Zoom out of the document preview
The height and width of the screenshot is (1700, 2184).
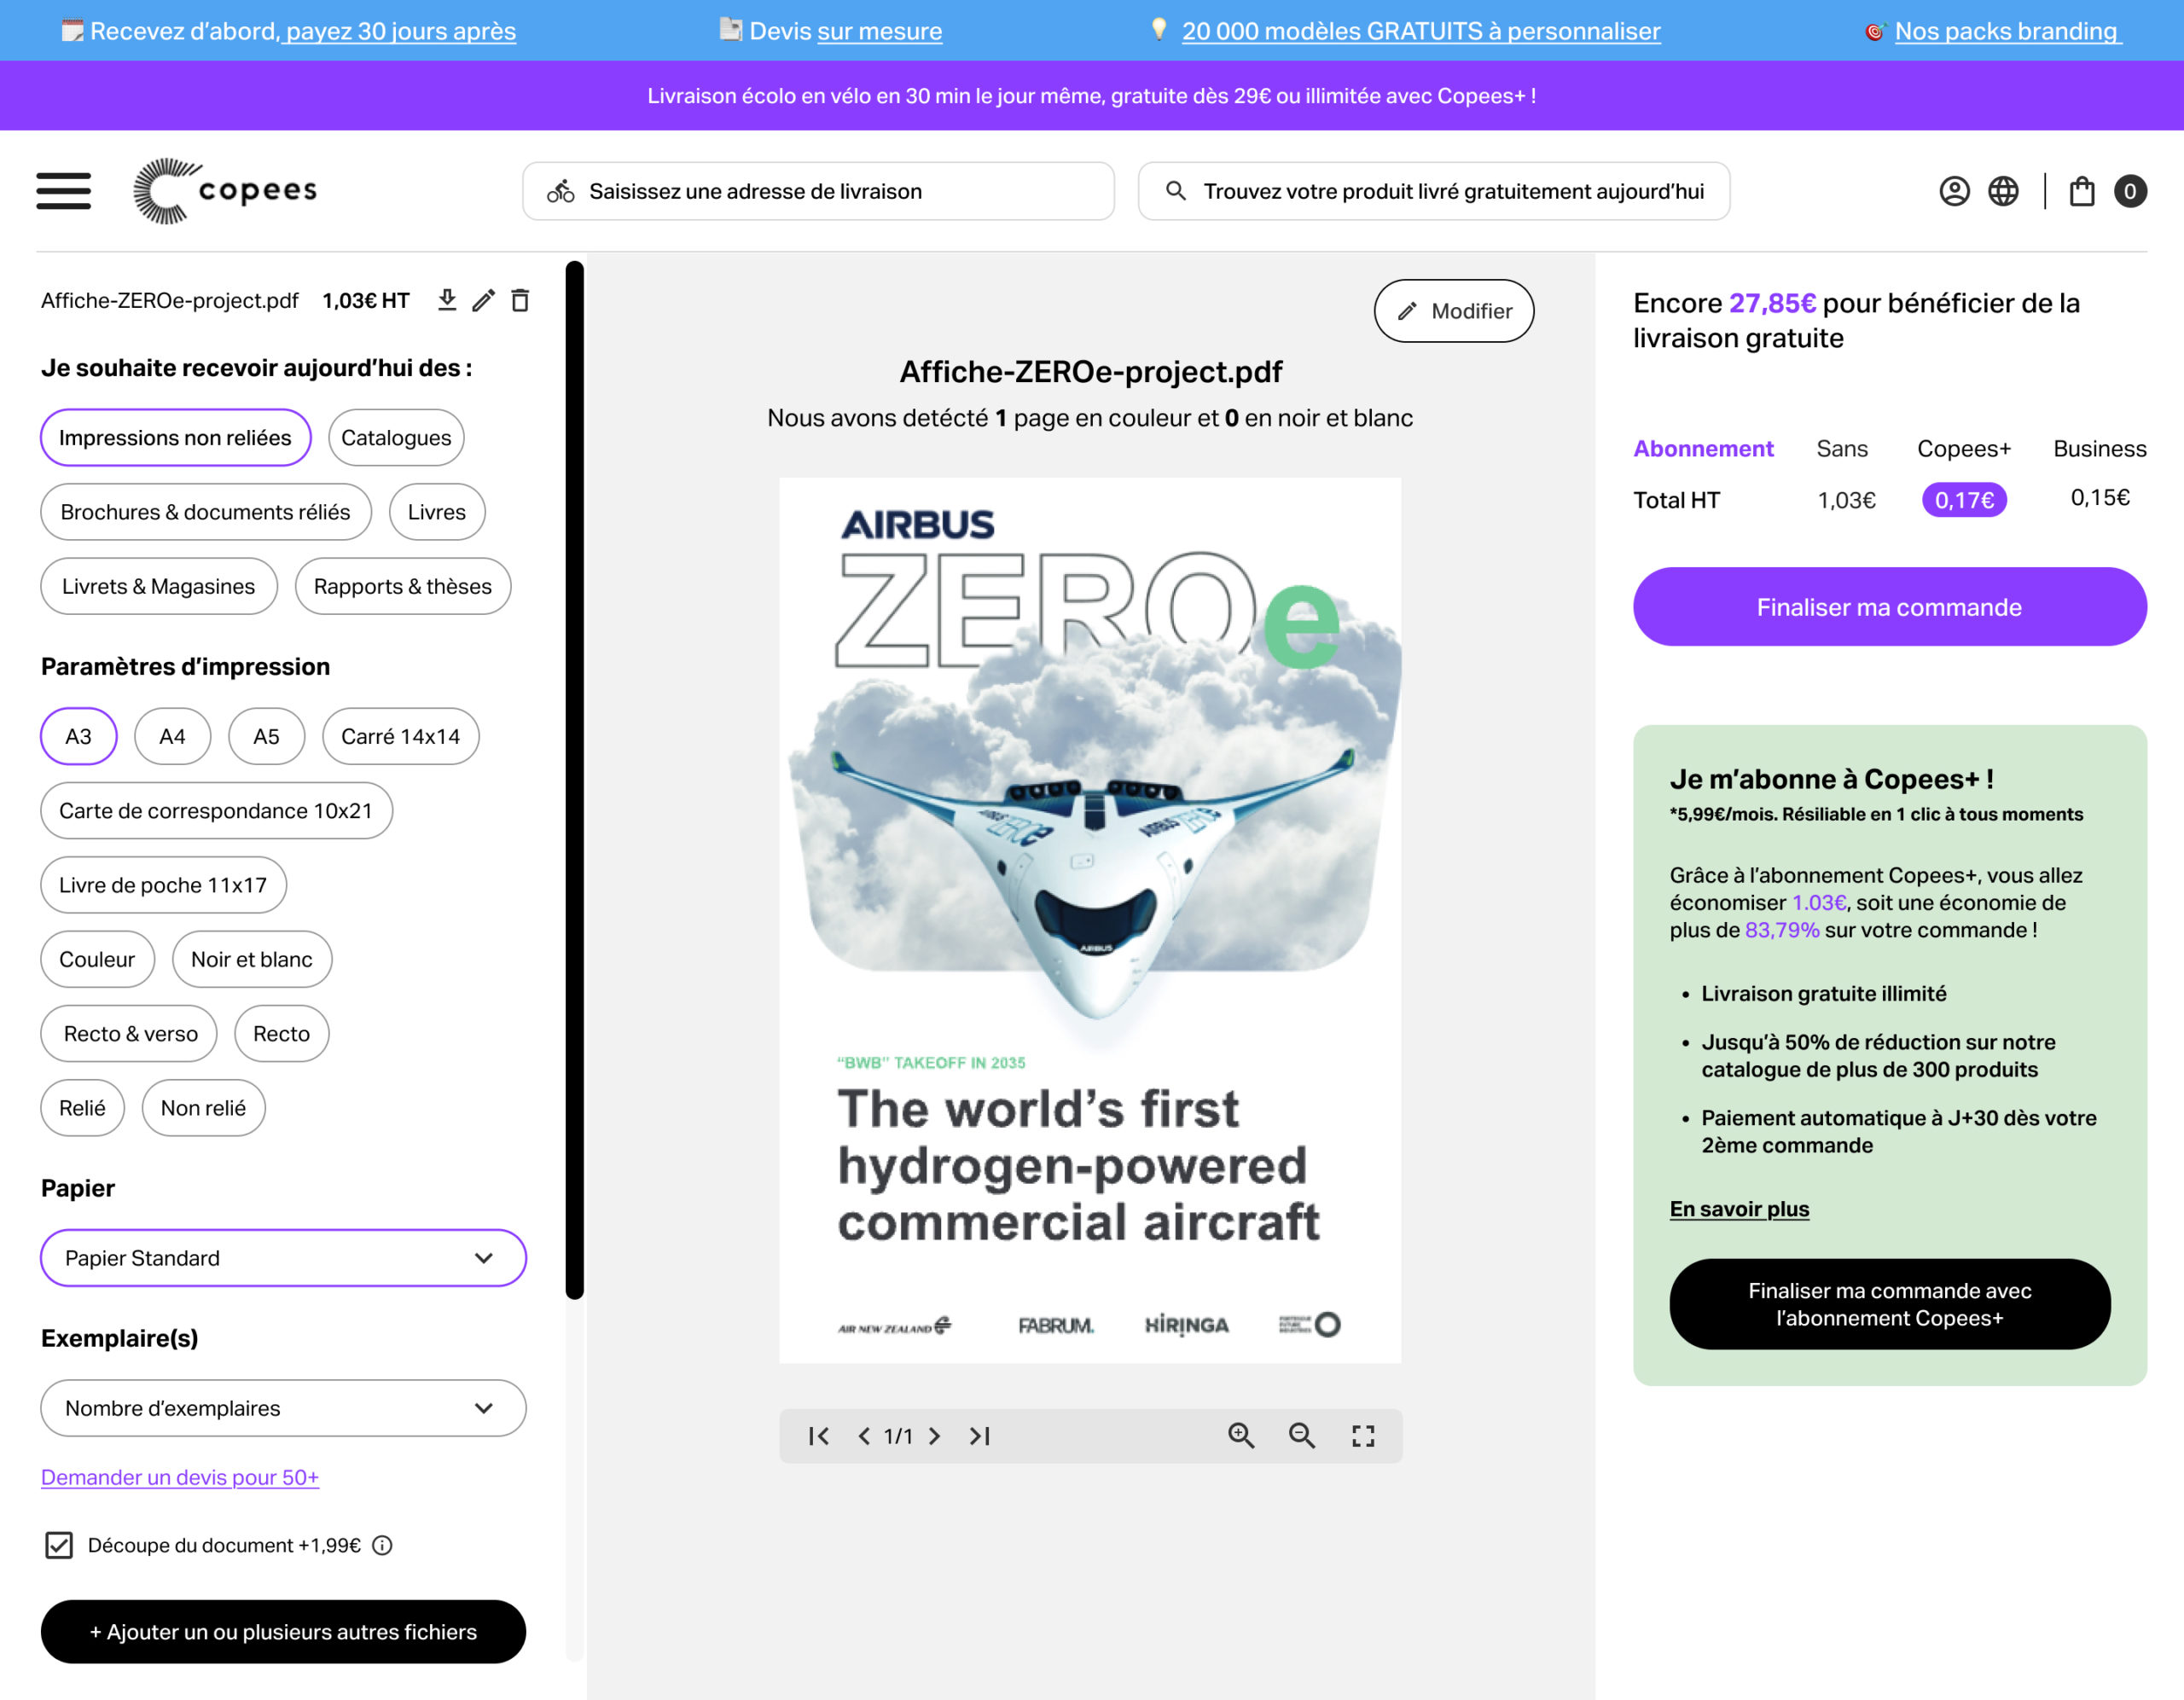pyautogui.click(x=1302, y=1436)
